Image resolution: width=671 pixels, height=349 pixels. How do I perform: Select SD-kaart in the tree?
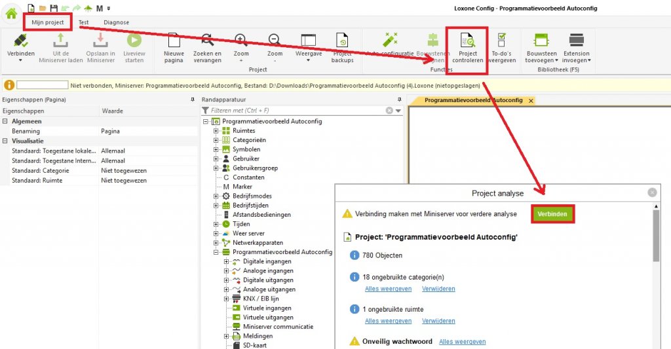click(254, 345)
